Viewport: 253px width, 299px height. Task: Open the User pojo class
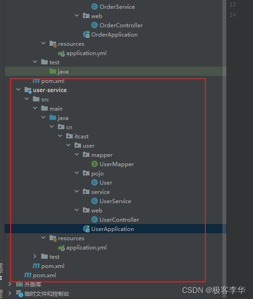[x=106, y=183]
